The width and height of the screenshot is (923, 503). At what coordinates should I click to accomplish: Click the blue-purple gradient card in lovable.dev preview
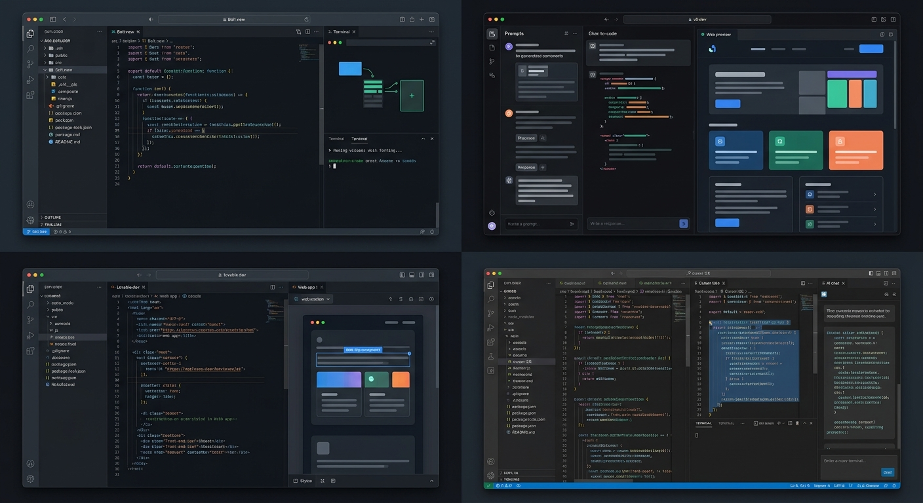[339, 380]
